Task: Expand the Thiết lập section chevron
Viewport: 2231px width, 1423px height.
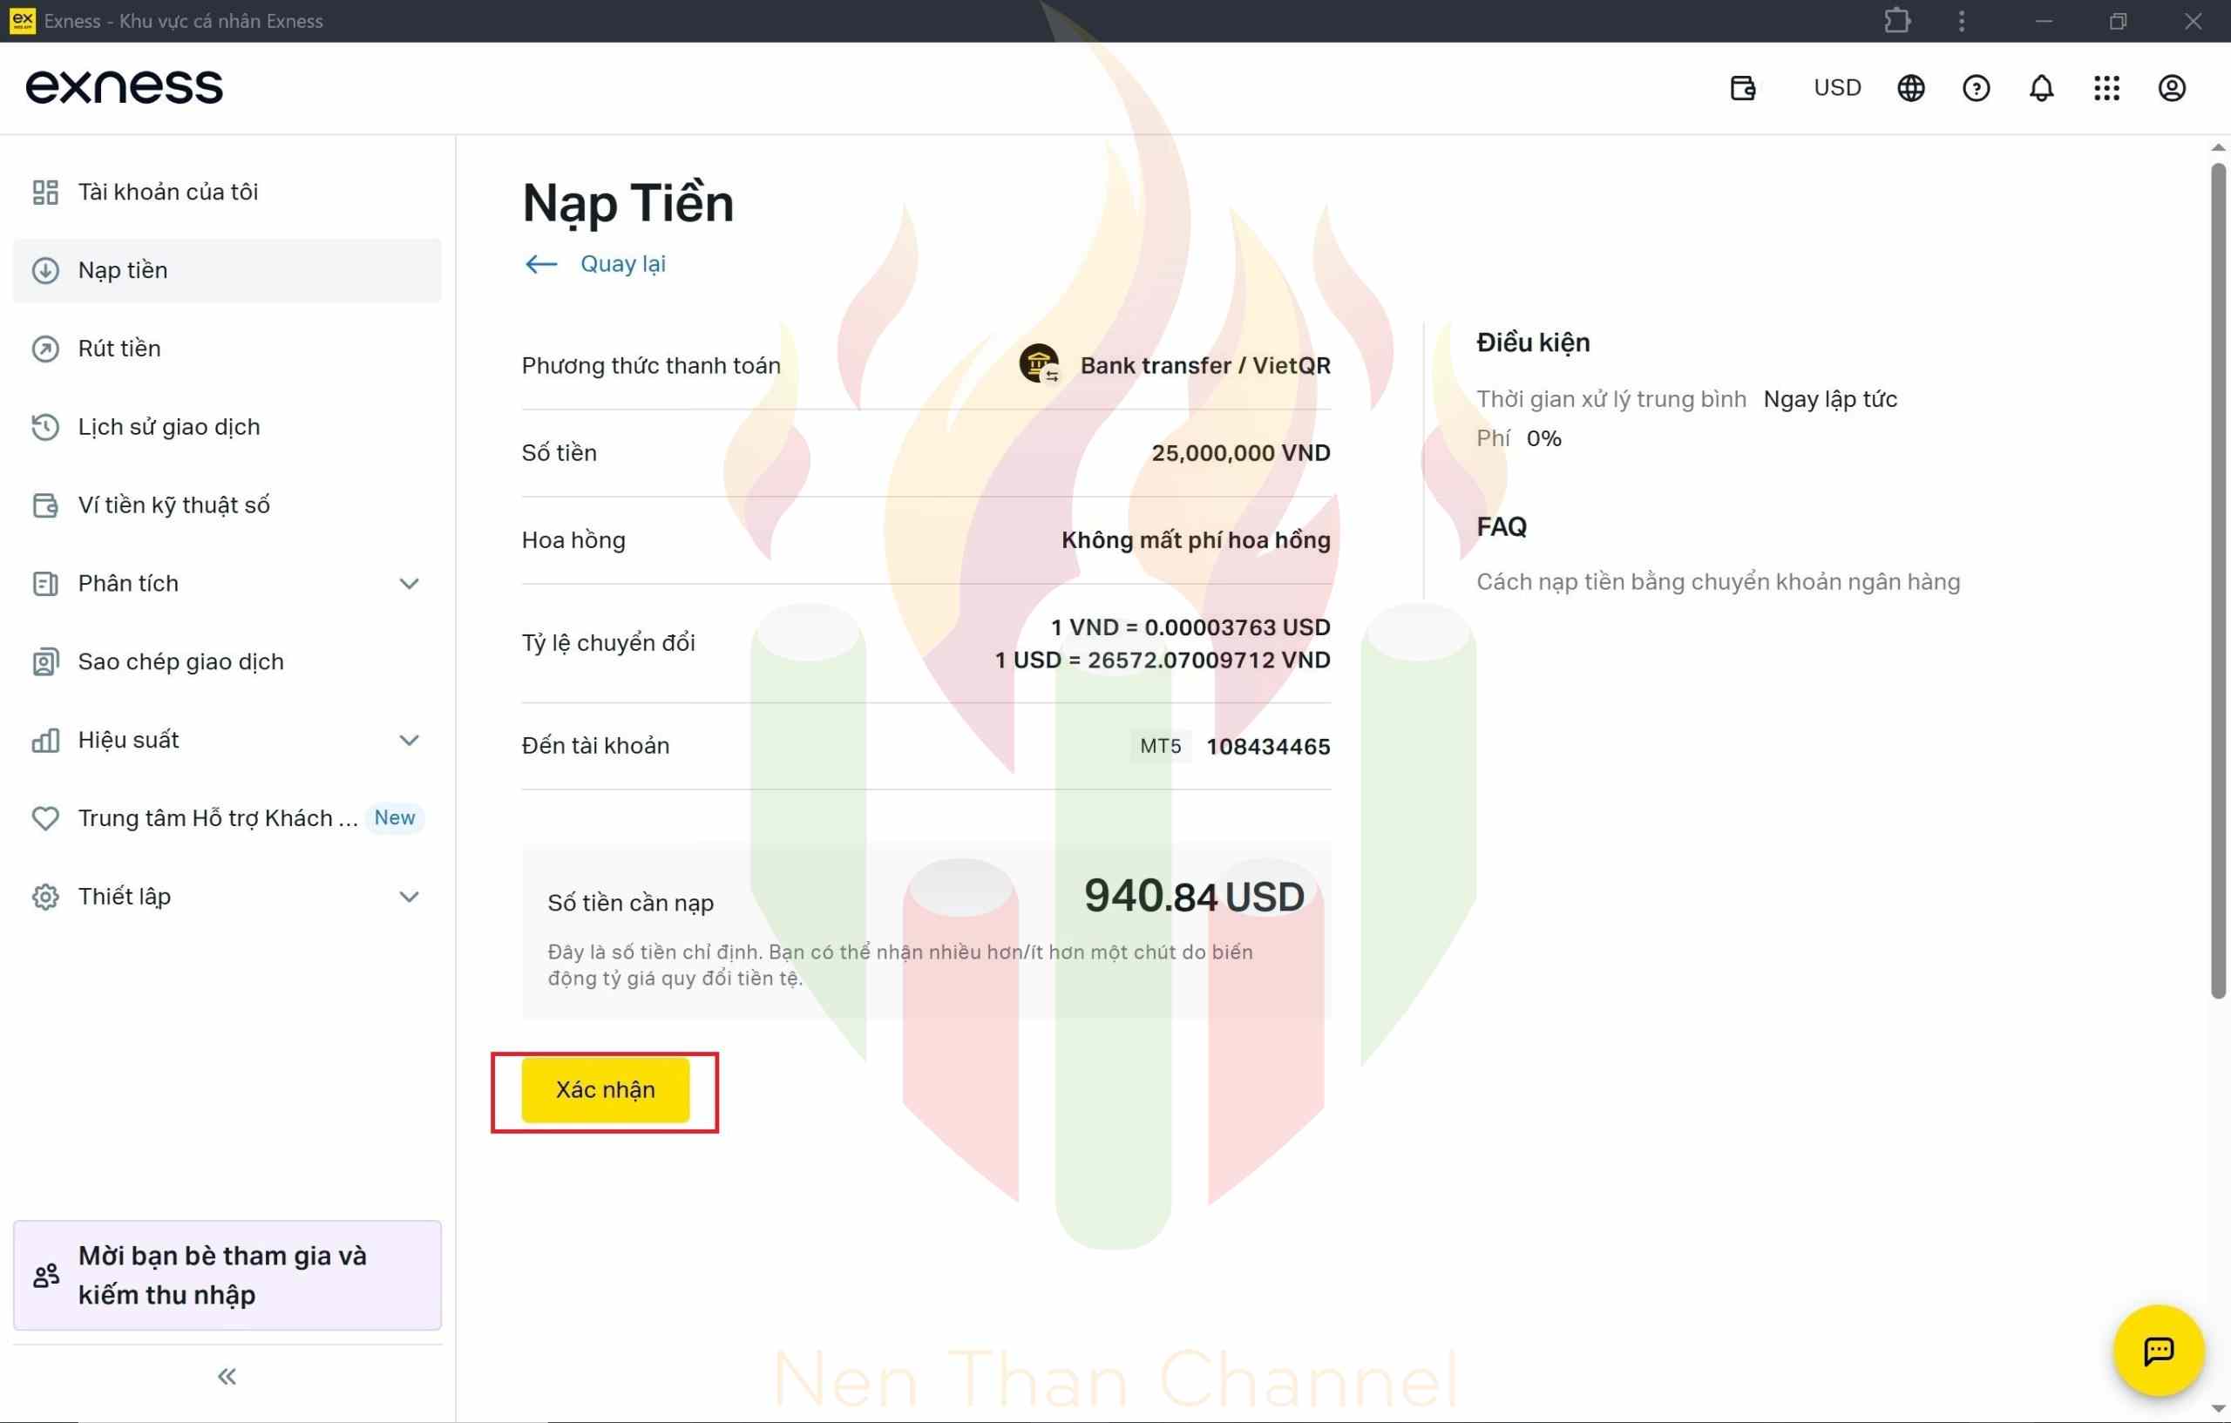Action: 409,897
